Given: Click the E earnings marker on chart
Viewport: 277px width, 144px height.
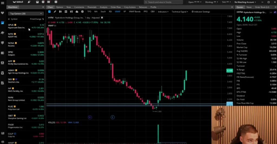Looking at the screenshot, I should (113, 117).
